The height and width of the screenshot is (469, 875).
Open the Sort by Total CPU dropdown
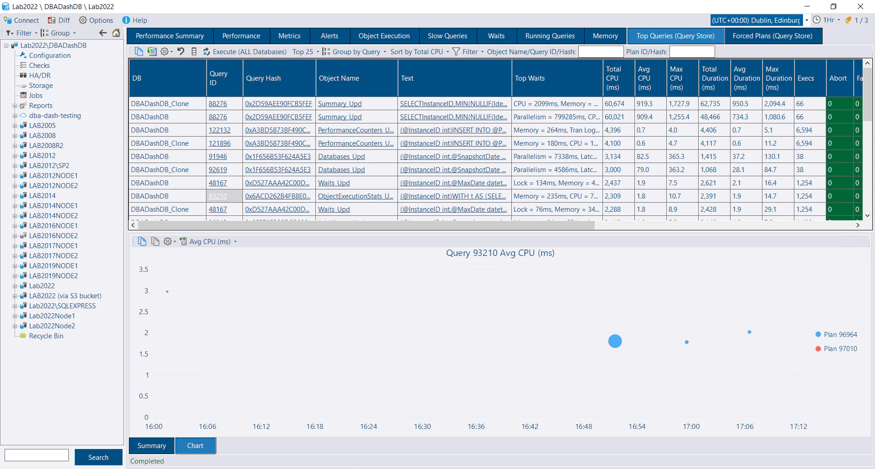(x=419, y=52)
